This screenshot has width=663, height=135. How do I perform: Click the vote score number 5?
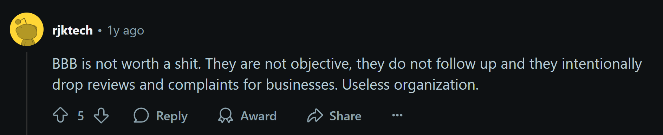(81, 116)
